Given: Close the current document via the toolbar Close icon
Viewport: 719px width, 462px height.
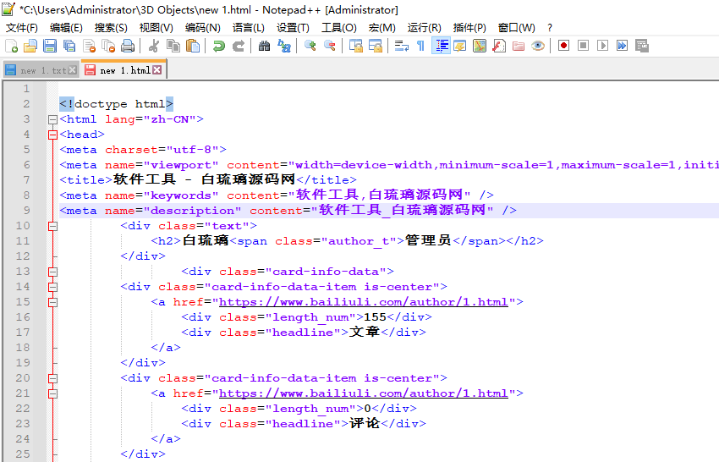Looking at the screenshot, I should click(89, 46).
